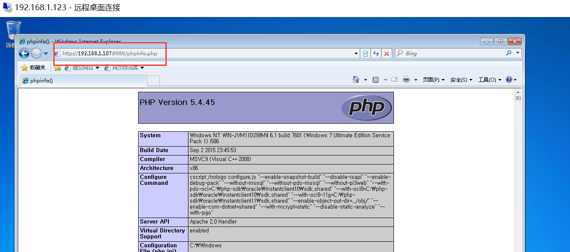Click the 'Compiler' row label
This screenshot has width=570, height=252.
pos(152,159)
